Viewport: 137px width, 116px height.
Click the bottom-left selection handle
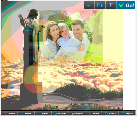(x=29, y=66)
